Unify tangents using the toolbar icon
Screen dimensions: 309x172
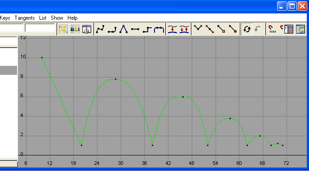(210, 29)
